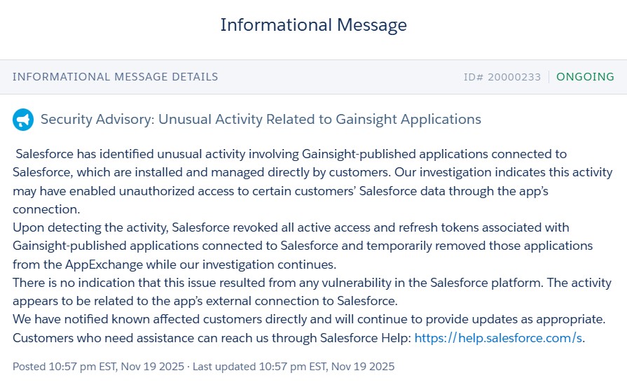Click the megaphone announcement icon
Viewport: 627px width, 387px height.
(23, 120)
